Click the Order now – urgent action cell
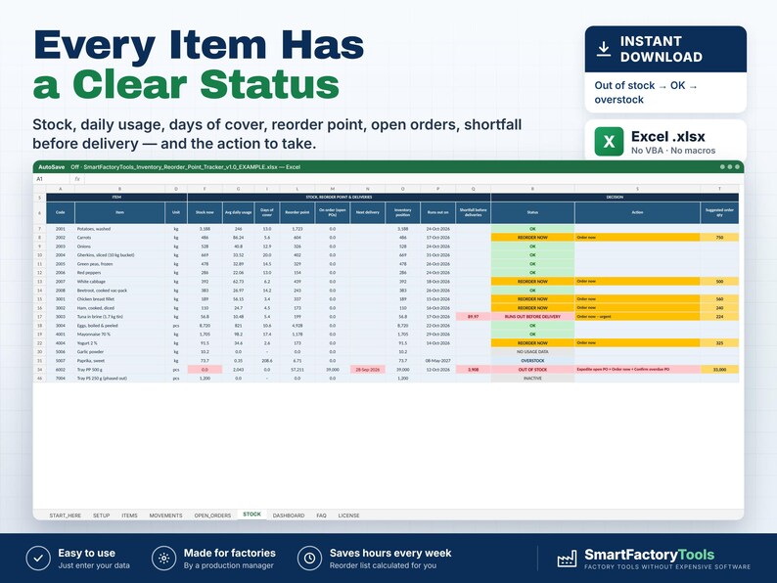 [x=637, y=317]
